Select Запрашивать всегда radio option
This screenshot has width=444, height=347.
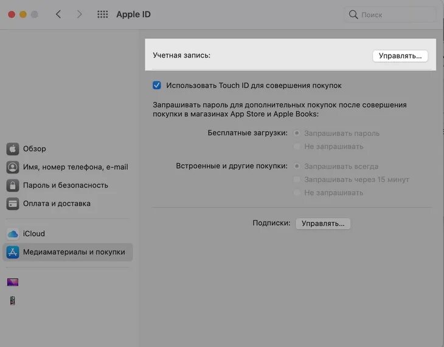click(x=297, y=166)
